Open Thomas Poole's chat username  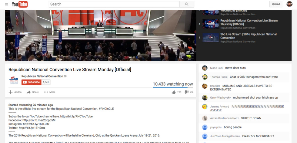(x=219, y=77)
